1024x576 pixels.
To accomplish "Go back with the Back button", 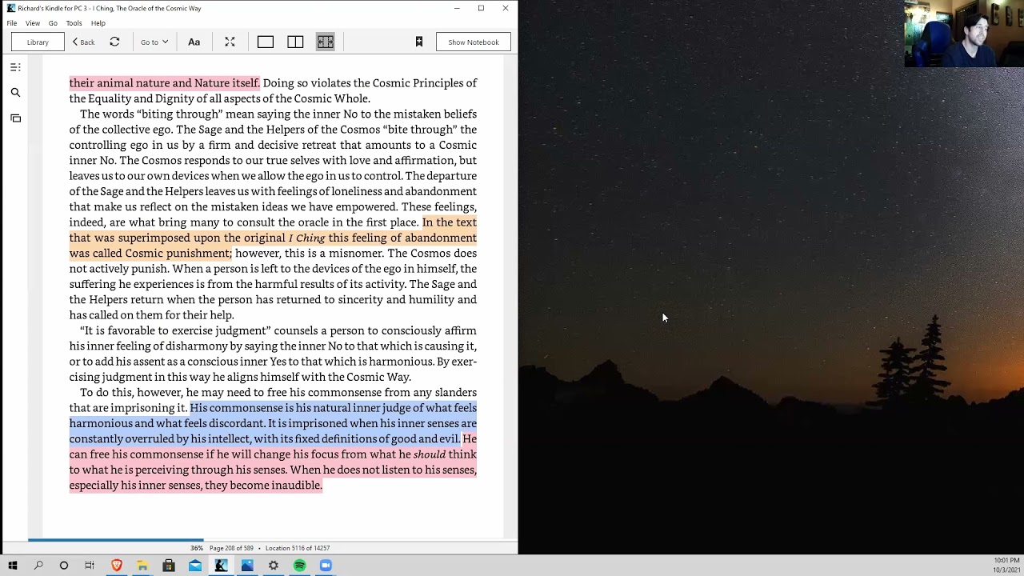I will click(x=83, y=42).
